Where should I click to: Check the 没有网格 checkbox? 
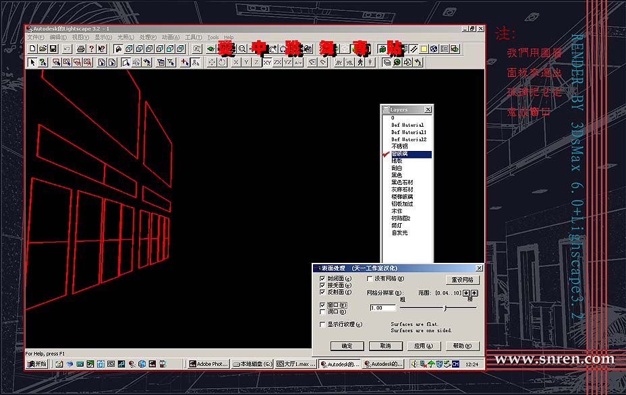tap(370, 278)
